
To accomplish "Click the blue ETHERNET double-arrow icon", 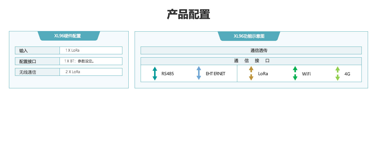I will 199,73.
